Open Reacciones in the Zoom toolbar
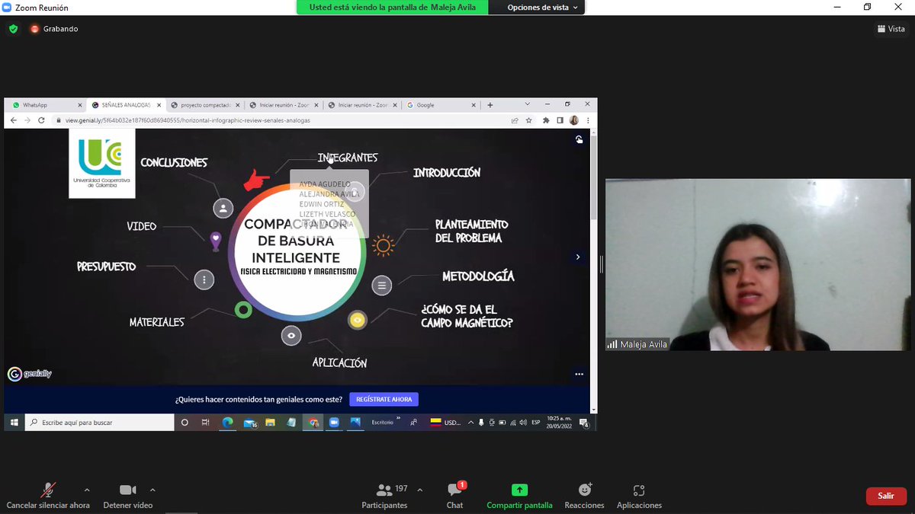 (x=584, y=495)
